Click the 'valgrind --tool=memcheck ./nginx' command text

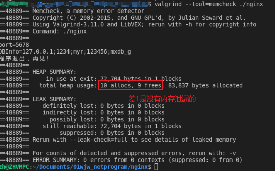tap(209, 4)
